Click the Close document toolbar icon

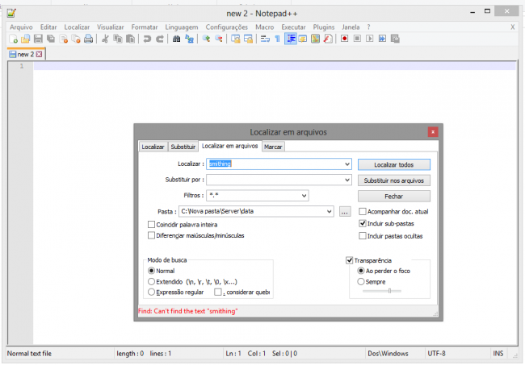63,39
